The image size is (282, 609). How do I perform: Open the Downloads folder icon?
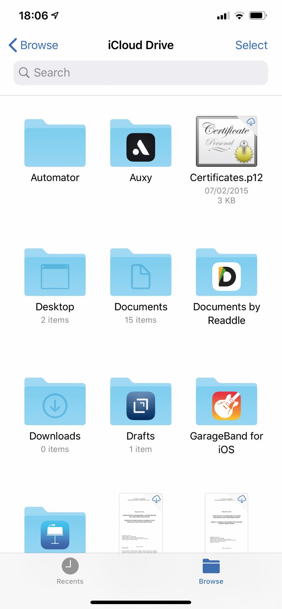coord(55,401)
